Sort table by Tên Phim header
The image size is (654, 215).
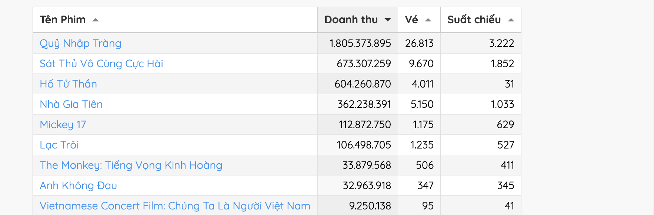click(x=63, y=20)
